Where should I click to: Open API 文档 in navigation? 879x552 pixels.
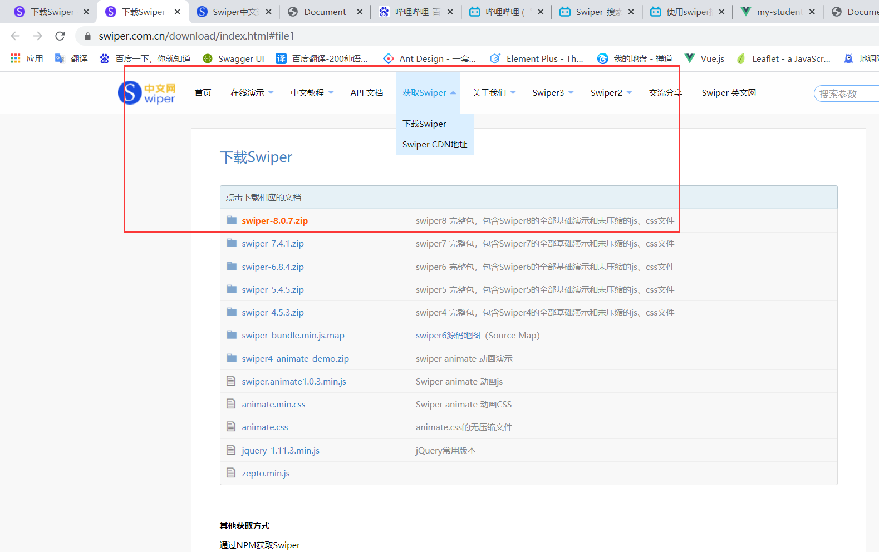click(x=367, y=93)
